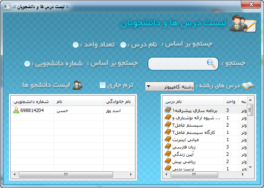Click the students-and-notepad header icon
Screen dimensions: 264x188
(x=243, y=24)
